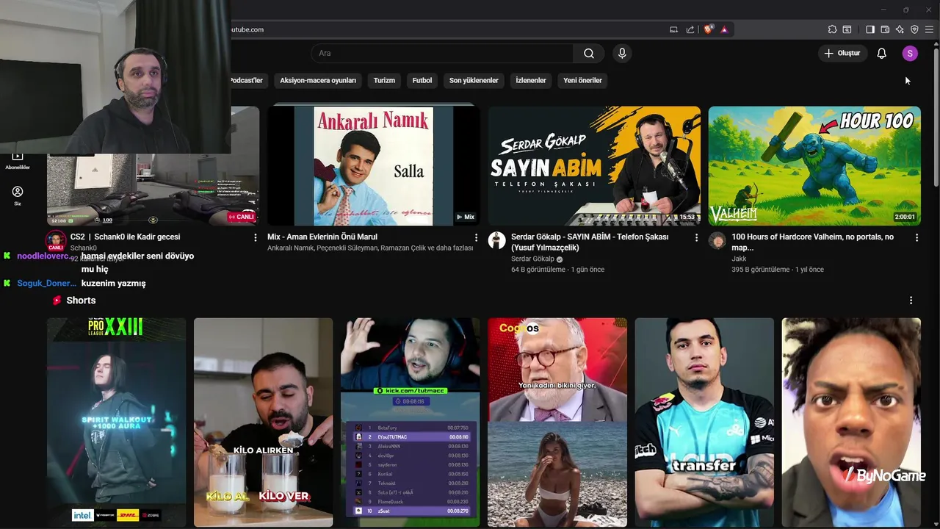Open the Valheim HOUR 100 thumbnail
The height and width of the screenshot is (529, 940).
coord(814,166)
